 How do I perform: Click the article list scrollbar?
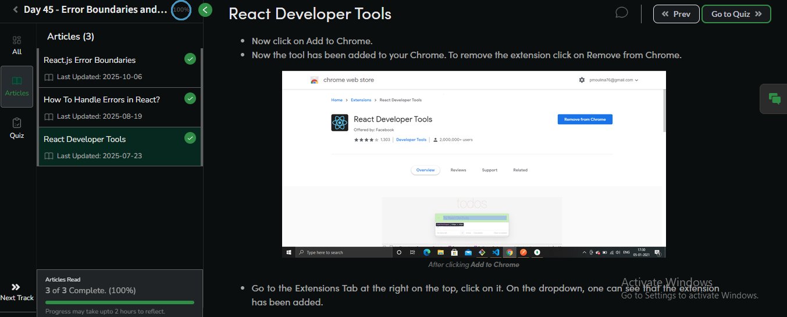202,107
